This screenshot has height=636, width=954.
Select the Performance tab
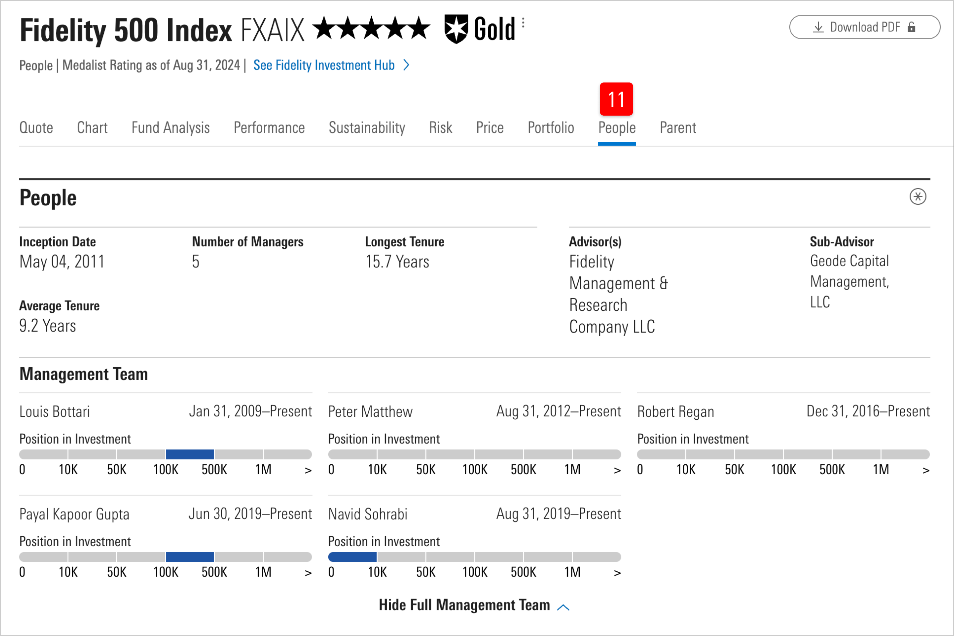click(x=269, y=128)
